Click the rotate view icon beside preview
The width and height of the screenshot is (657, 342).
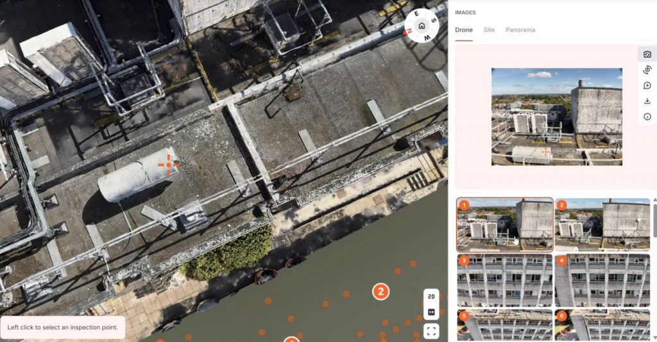(x=647, y=70)
